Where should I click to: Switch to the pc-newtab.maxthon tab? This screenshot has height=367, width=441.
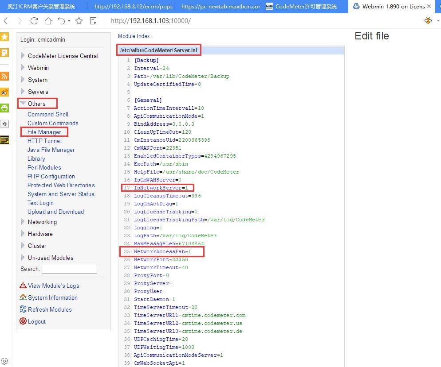[x=220, y=7]
